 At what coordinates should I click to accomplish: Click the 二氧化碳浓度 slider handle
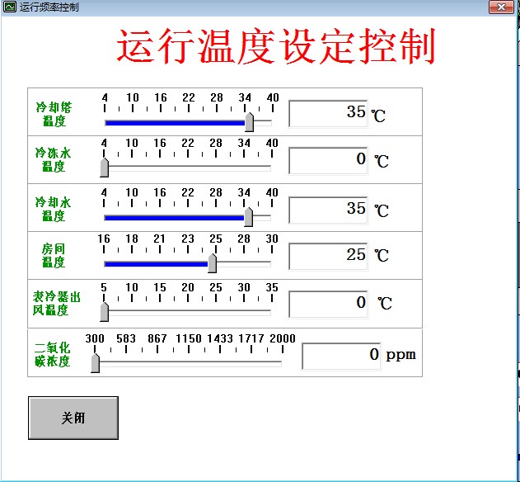[x=95, y=361]
